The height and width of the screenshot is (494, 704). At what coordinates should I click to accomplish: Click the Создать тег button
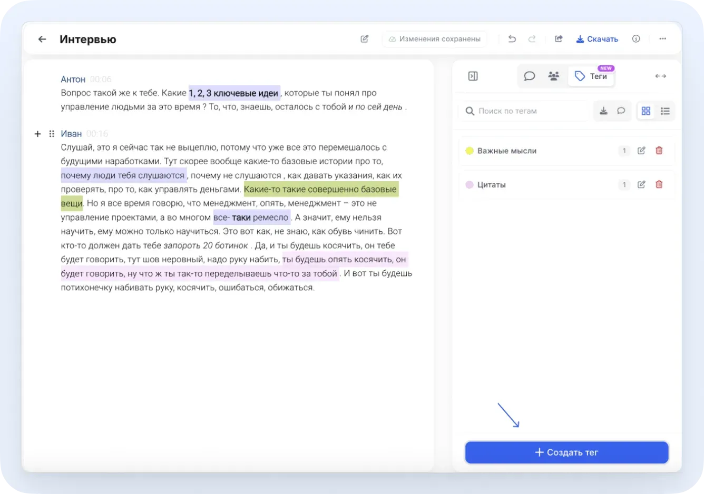pyautogui.click(x=566, y=452)
